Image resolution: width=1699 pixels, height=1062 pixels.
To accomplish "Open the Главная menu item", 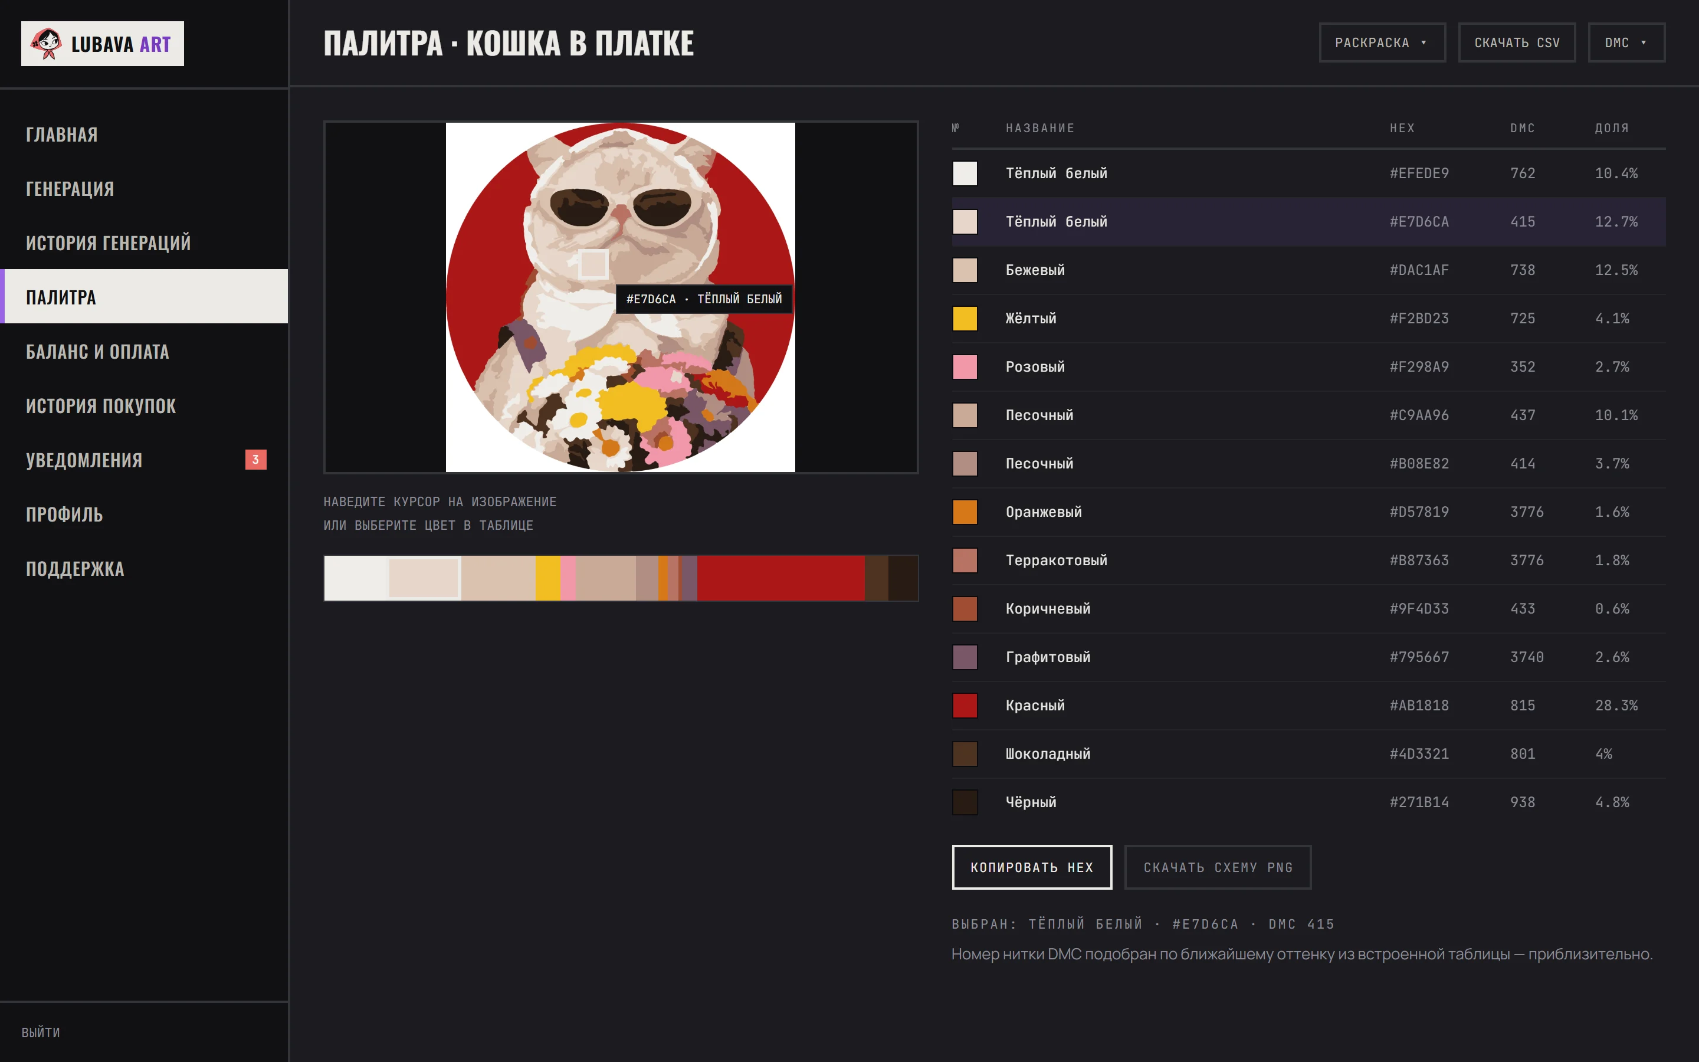I will [x=144, y=134].
